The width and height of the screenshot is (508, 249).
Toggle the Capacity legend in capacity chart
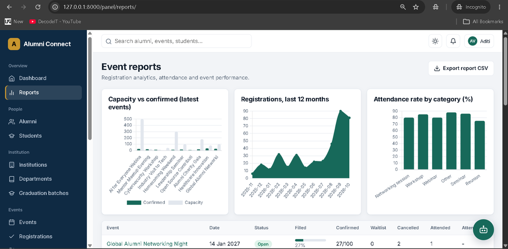[x=186, y=202]
